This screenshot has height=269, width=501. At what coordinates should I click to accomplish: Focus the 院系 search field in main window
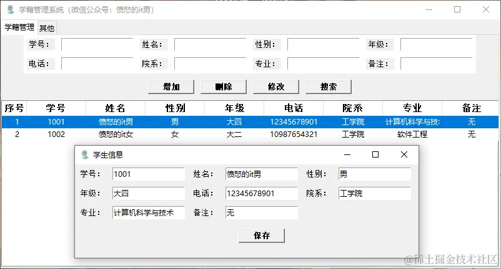pyautogui.click(x=211, y=64)
